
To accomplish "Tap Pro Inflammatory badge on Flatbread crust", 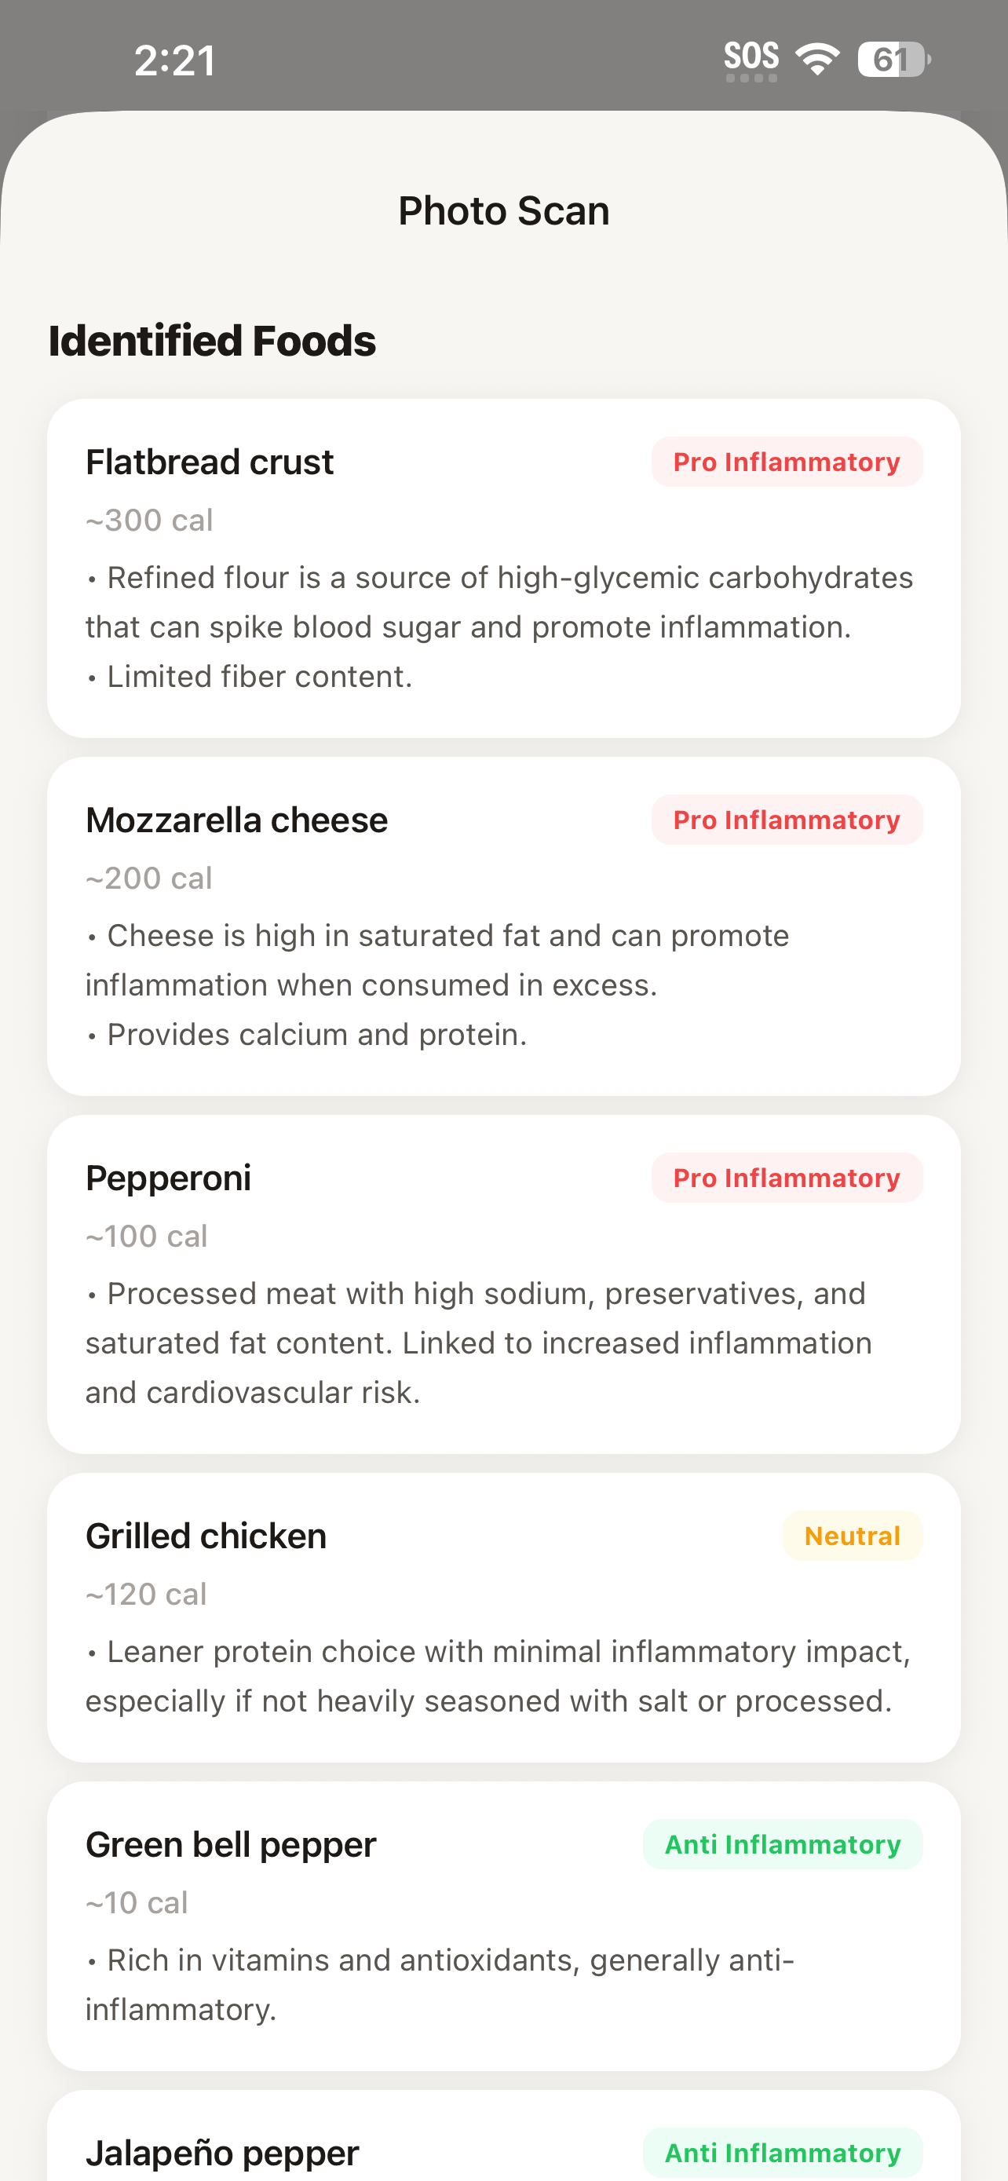I will coord(787,462).
